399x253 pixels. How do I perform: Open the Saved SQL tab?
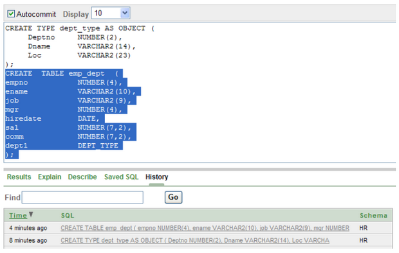[121, 177]
